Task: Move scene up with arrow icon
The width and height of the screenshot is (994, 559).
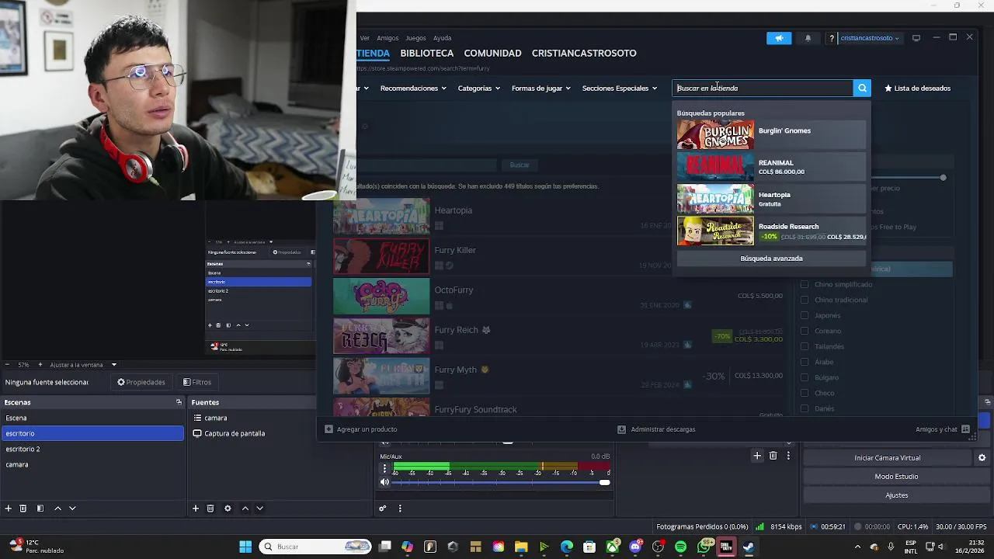Action: tap(57, 509)
